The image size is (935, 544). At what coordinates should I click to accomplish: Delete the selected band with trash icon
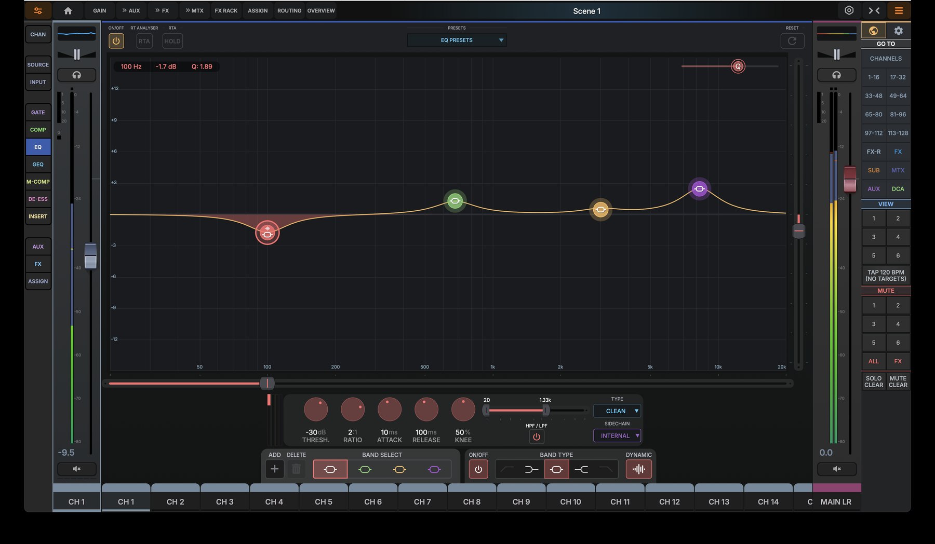click(x=296, y=469)
